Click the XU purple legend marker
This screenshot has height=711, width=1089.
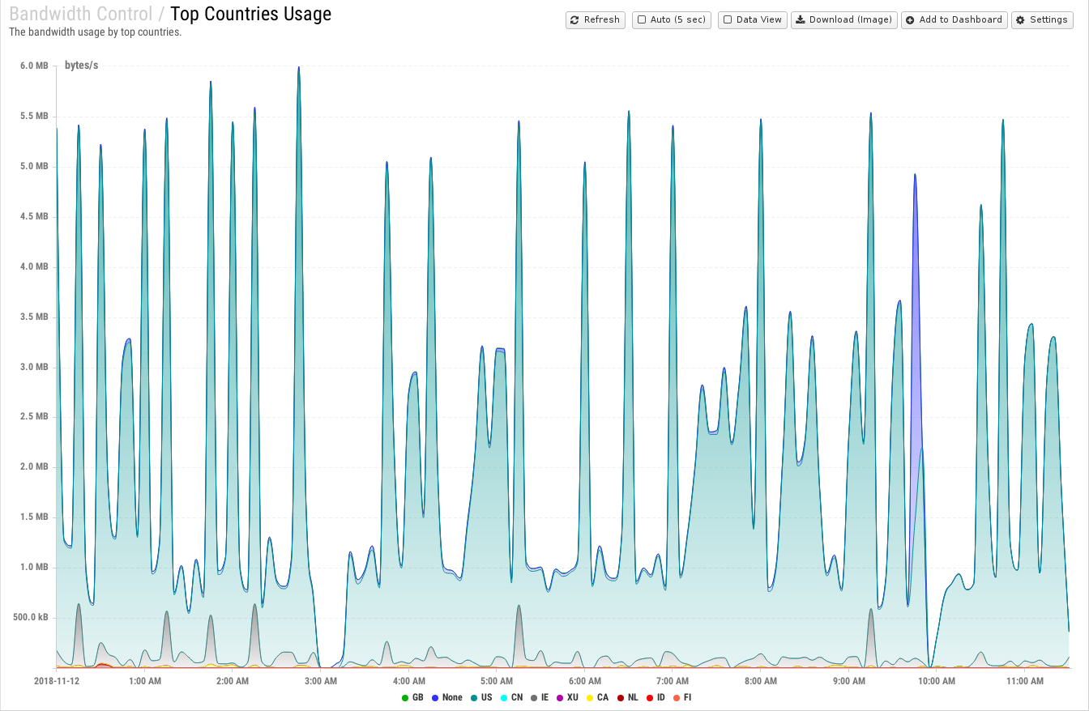pos(560,697)
